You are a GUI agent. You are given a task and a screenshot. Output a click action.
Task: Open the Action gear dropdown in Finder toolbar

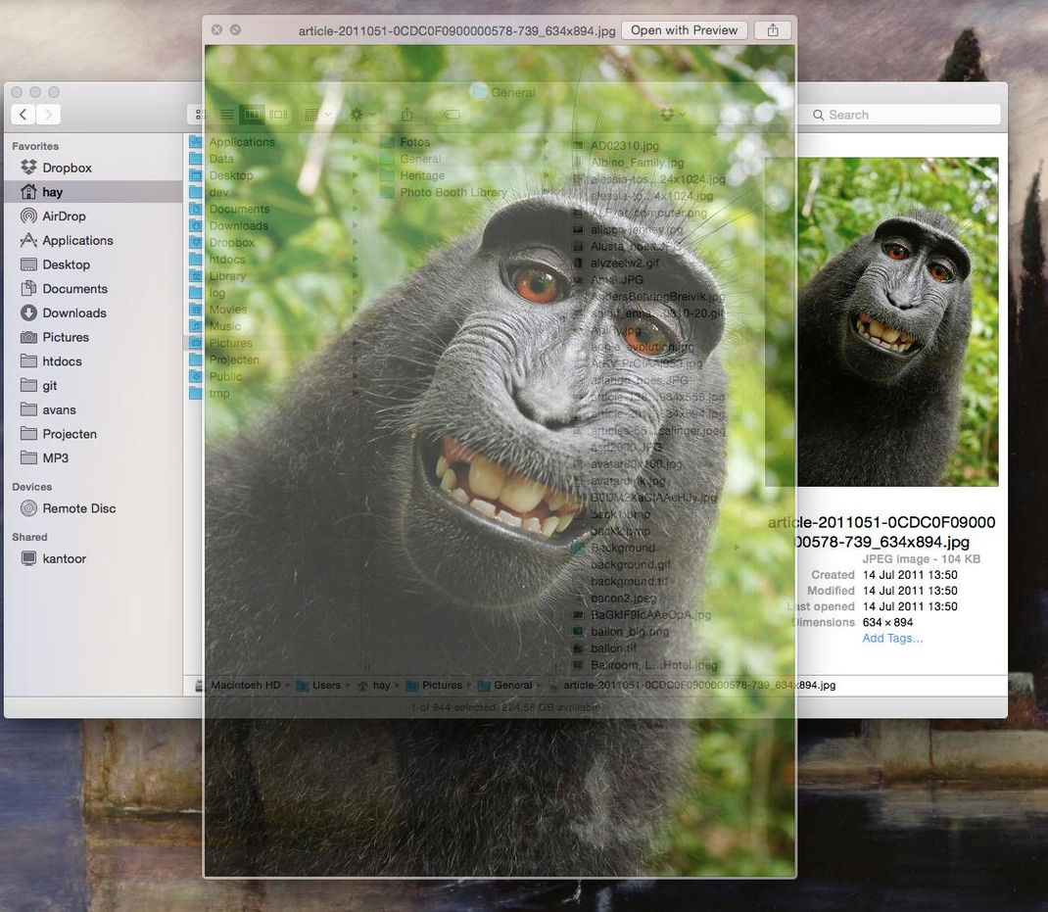[363, 115]
